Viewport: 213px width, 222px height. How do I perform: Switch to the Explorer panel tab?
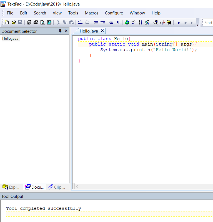(x=11, y=187)
